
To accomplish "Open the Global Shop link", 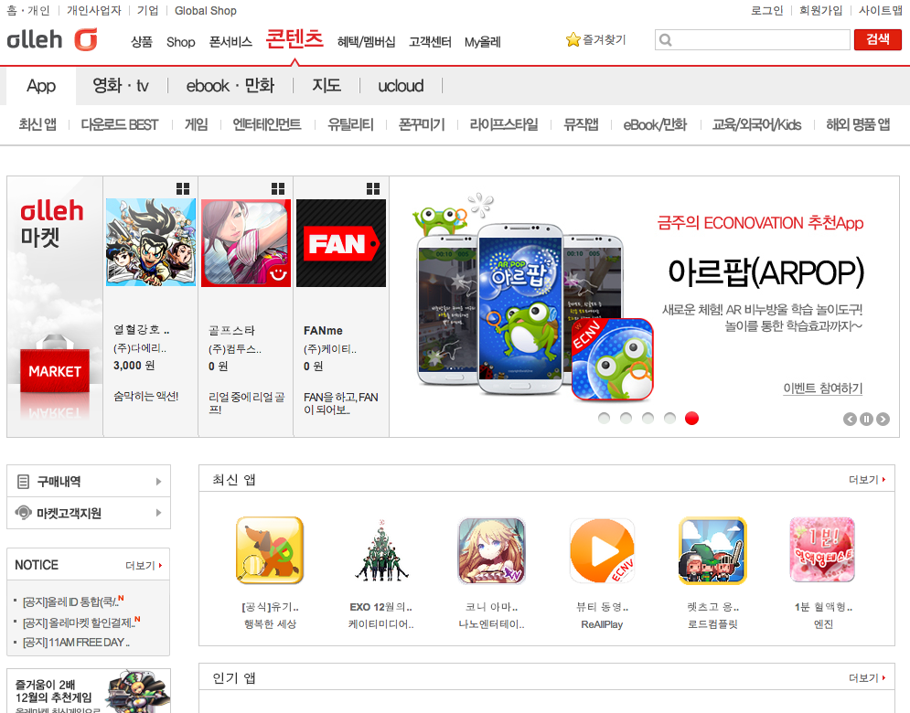I will tap(206, 10).
